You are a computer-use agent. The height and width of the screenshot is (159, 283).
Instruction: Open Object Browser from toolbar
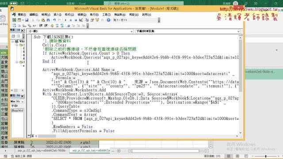pos(97,20)
